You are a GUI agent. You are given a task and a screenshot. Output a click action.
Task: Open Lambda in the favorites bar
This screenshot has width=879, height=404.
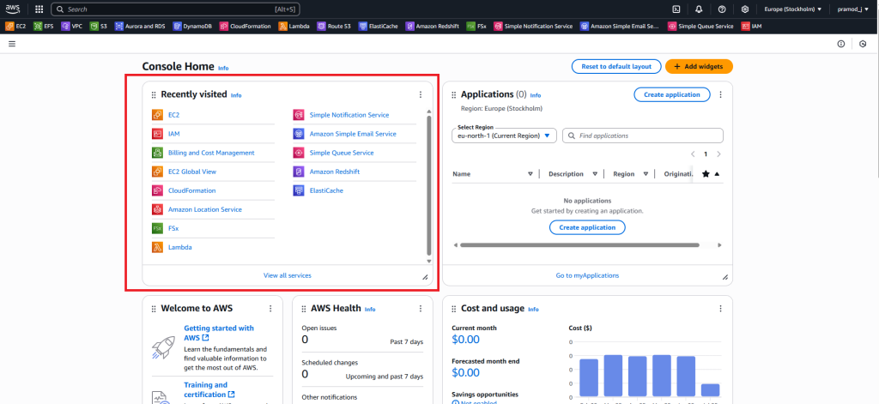pos(294,26)
